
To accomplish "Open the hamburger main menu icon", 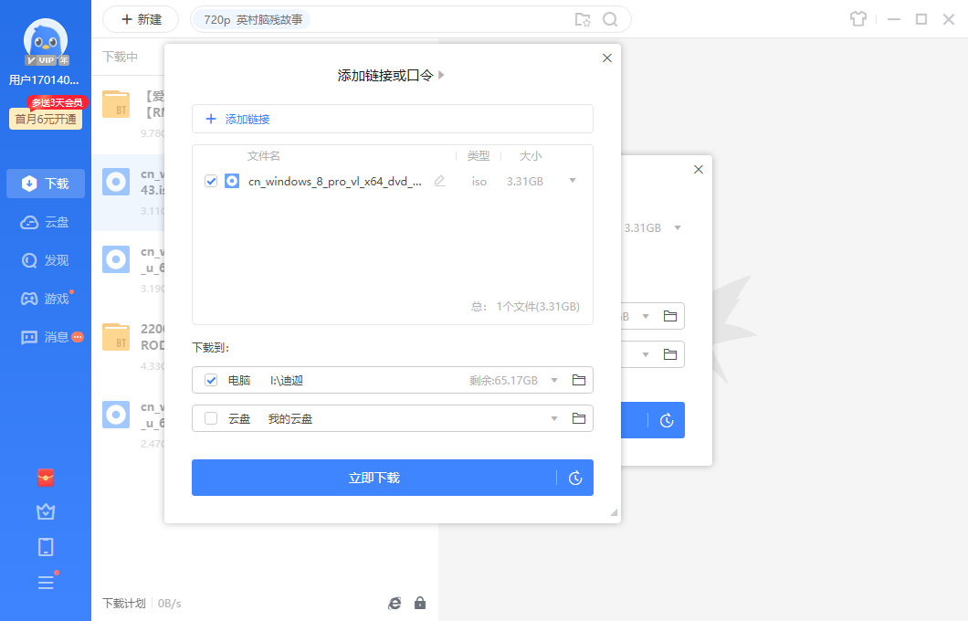I will point(46,583).
